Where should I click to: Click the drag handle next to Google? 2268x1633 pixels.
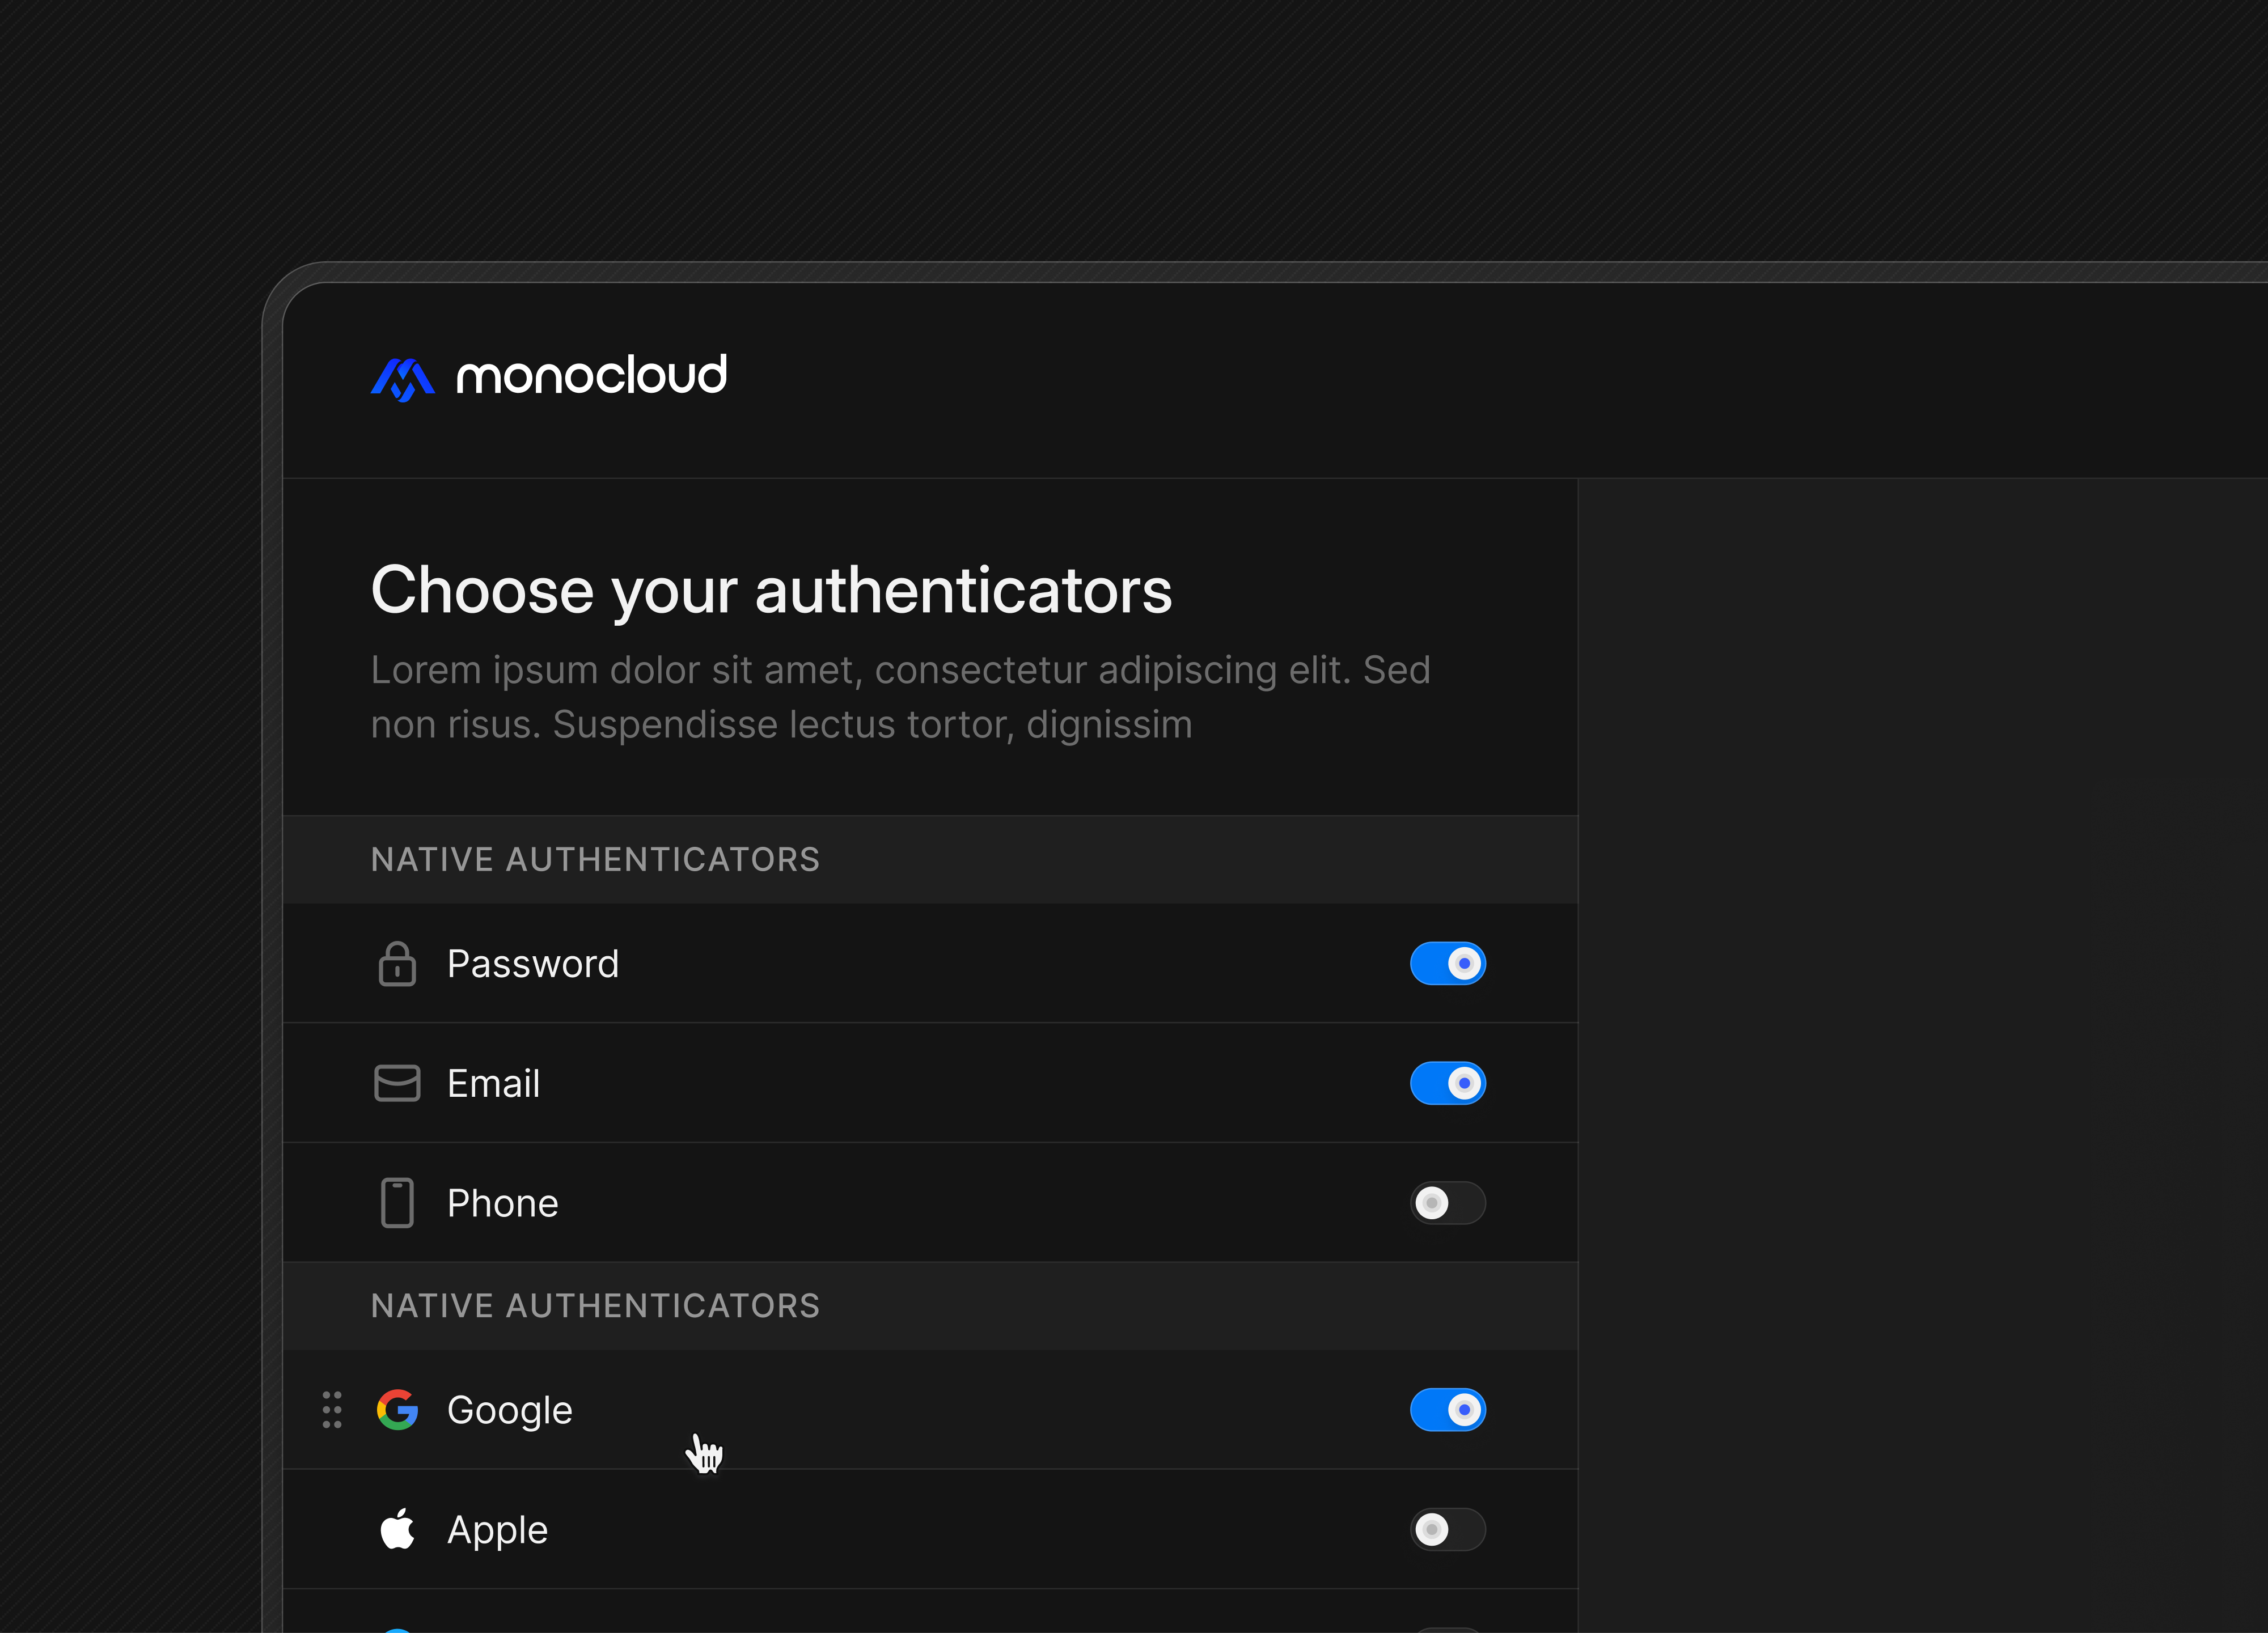(x=332, y=1410)
